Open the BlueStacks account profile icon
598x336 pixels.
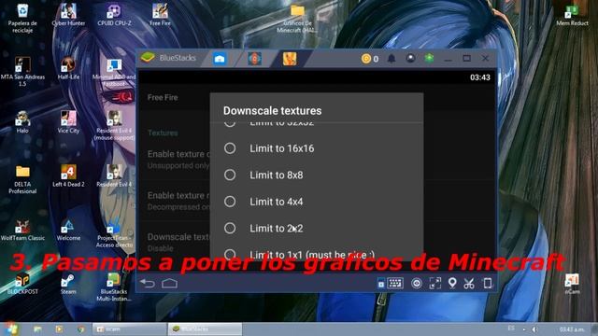pyautogui.click(x=410, y=58)
